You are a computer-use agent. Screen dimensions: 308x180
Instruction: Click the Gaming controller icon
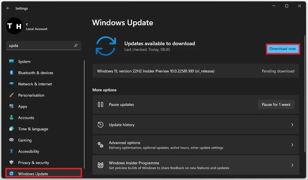pos(12,140)
